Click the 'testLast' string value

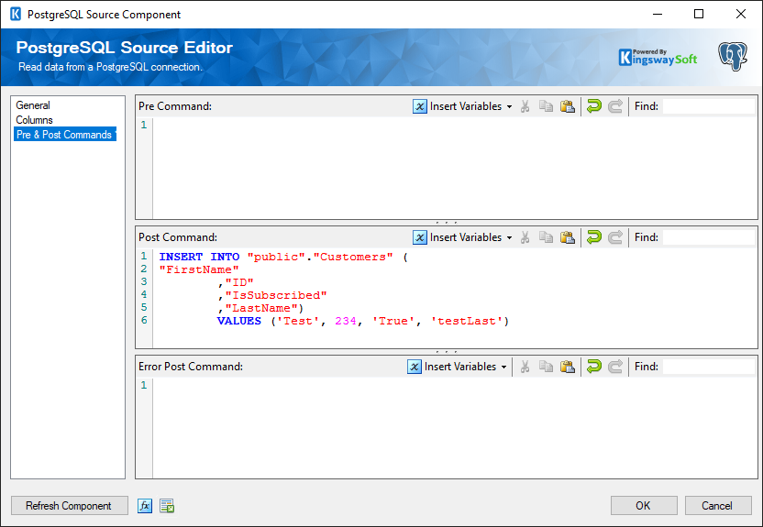(466, 321)
